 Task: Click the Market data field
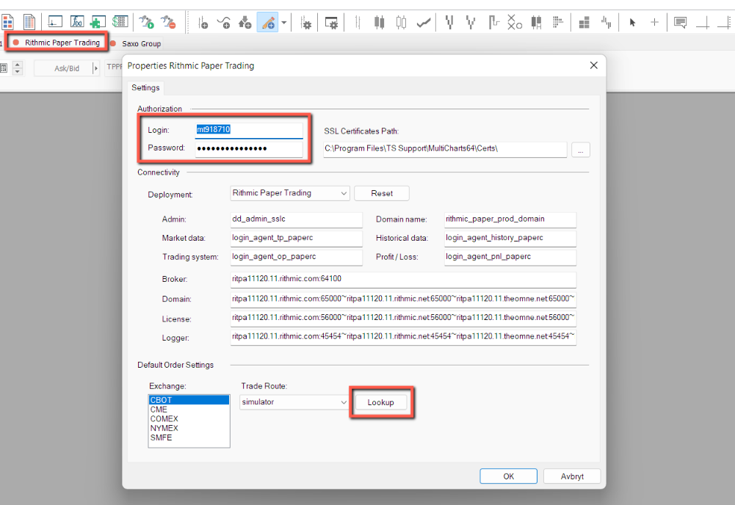(296, 238)
